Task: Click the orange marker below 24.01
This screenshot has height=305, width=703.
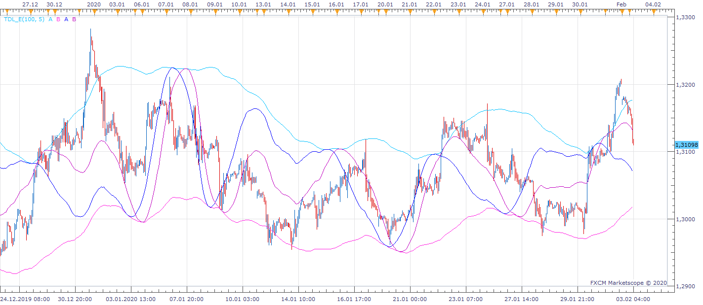Action: pyautogui.click(x=483, y=12)
